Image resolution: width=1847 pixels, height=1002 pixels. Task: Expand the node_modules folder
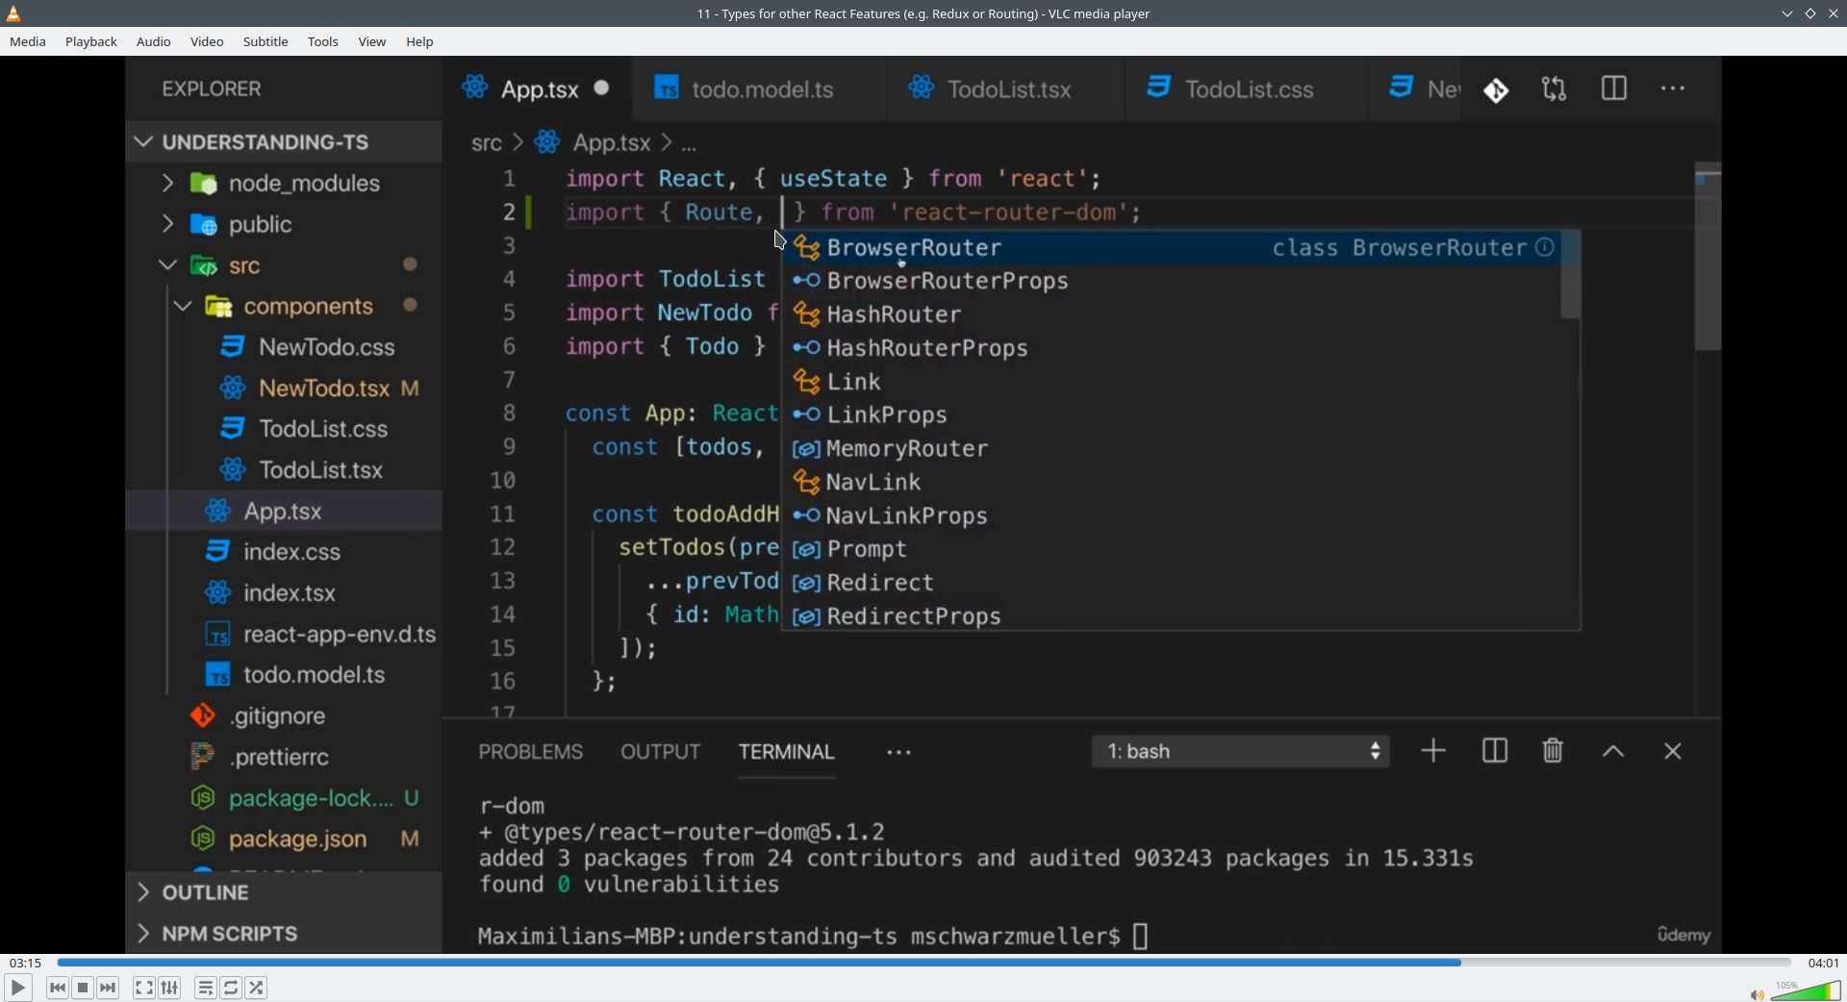[284, 183]
